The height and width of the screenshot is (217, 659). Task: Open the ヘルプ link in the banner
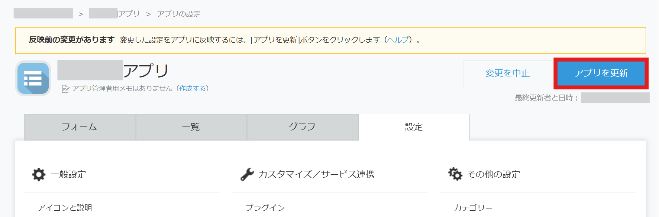coord(398,40)
